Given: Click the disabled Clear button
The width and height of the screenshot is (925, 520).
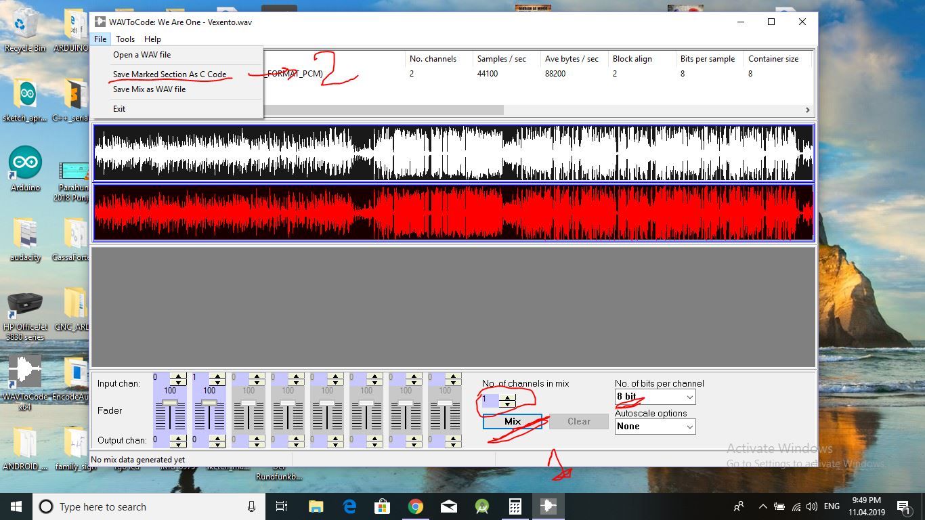Looking at the screenshot, I should tap(578, 421).
